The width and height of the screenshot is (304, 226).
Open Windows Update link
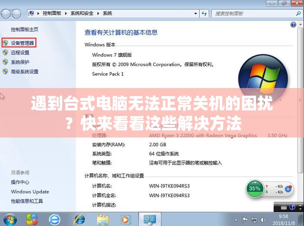click(x=30, y=191)
